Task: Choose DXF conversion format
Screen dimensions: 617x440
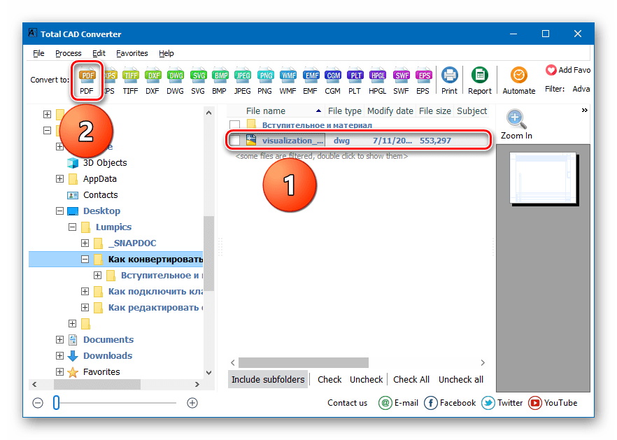Action: pyautogui.click(x=153, y=81)
